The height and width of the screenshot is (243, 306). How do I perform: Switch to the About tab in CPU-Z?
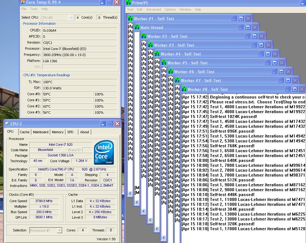pos(85,132)
